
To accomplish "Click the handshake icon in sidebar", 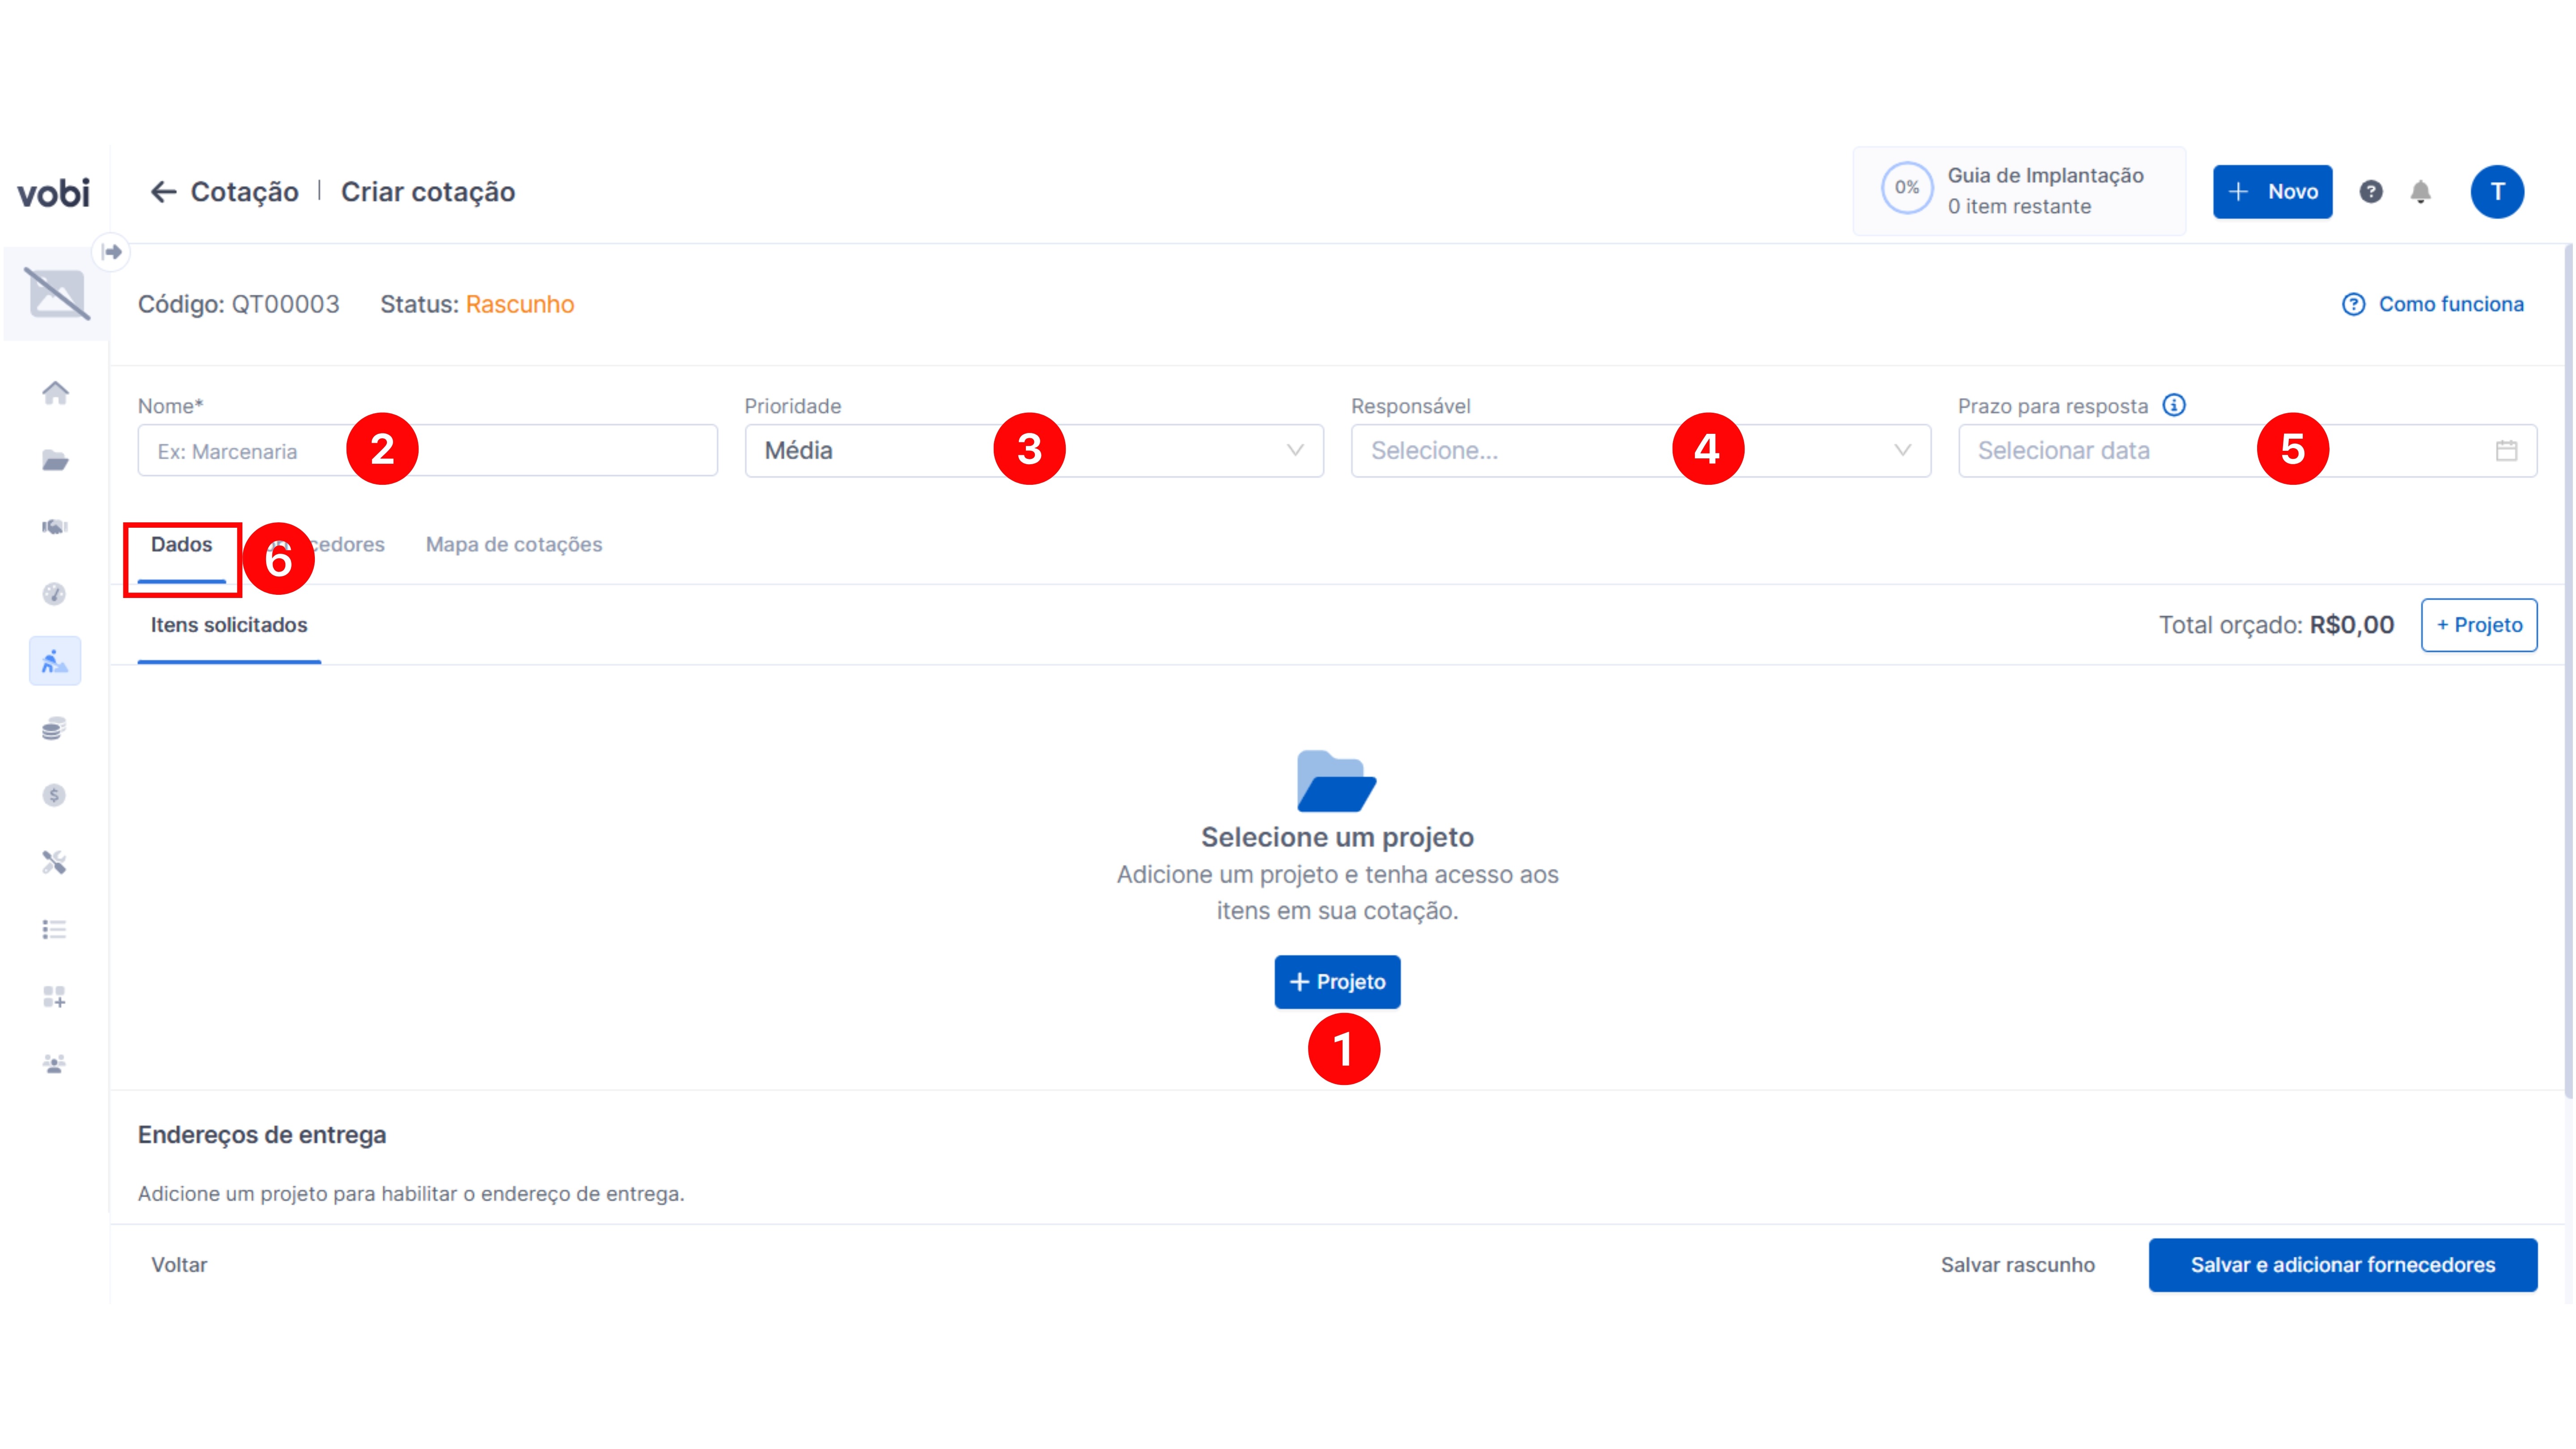I will click(x=55, y=527).
